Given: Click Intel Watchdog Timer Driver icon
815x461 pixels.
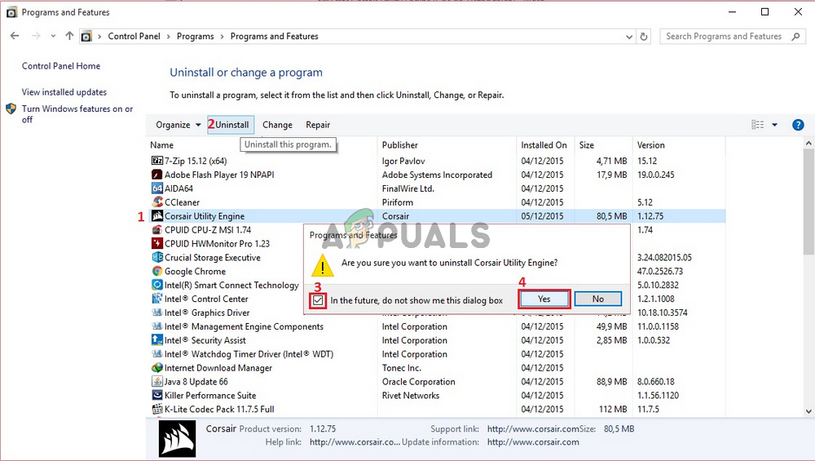Looking at the screenshot, I should point(157,354).
